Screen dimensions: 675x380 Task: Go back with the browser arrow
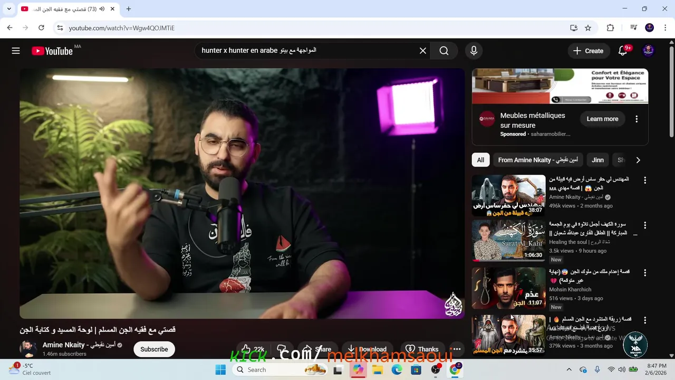(x=9, y=27)
